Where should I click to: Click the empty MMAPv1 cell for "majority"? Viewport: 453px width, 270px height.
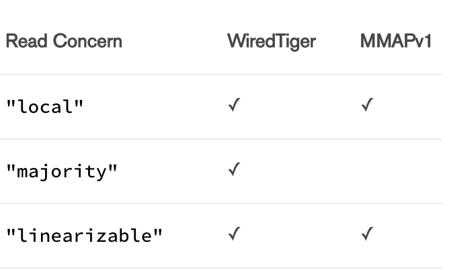(397, 171)
